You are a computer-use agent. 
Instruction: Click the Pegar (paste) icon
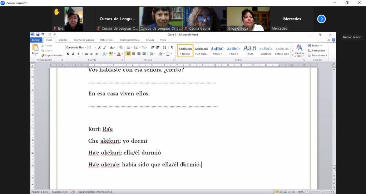click(35, 49)
